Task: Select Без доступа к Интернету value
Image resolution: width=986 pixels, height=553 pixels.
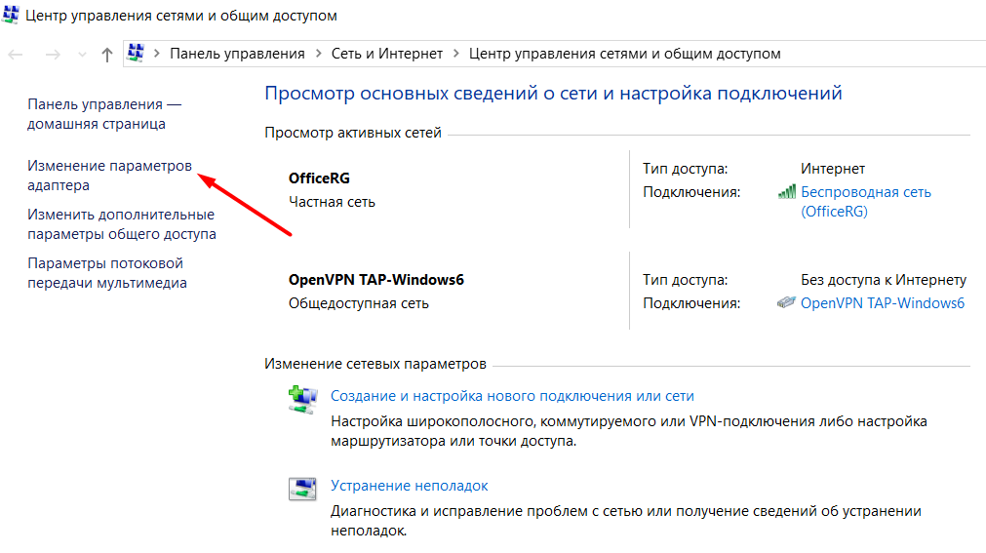Action: (x=884, y=279)
